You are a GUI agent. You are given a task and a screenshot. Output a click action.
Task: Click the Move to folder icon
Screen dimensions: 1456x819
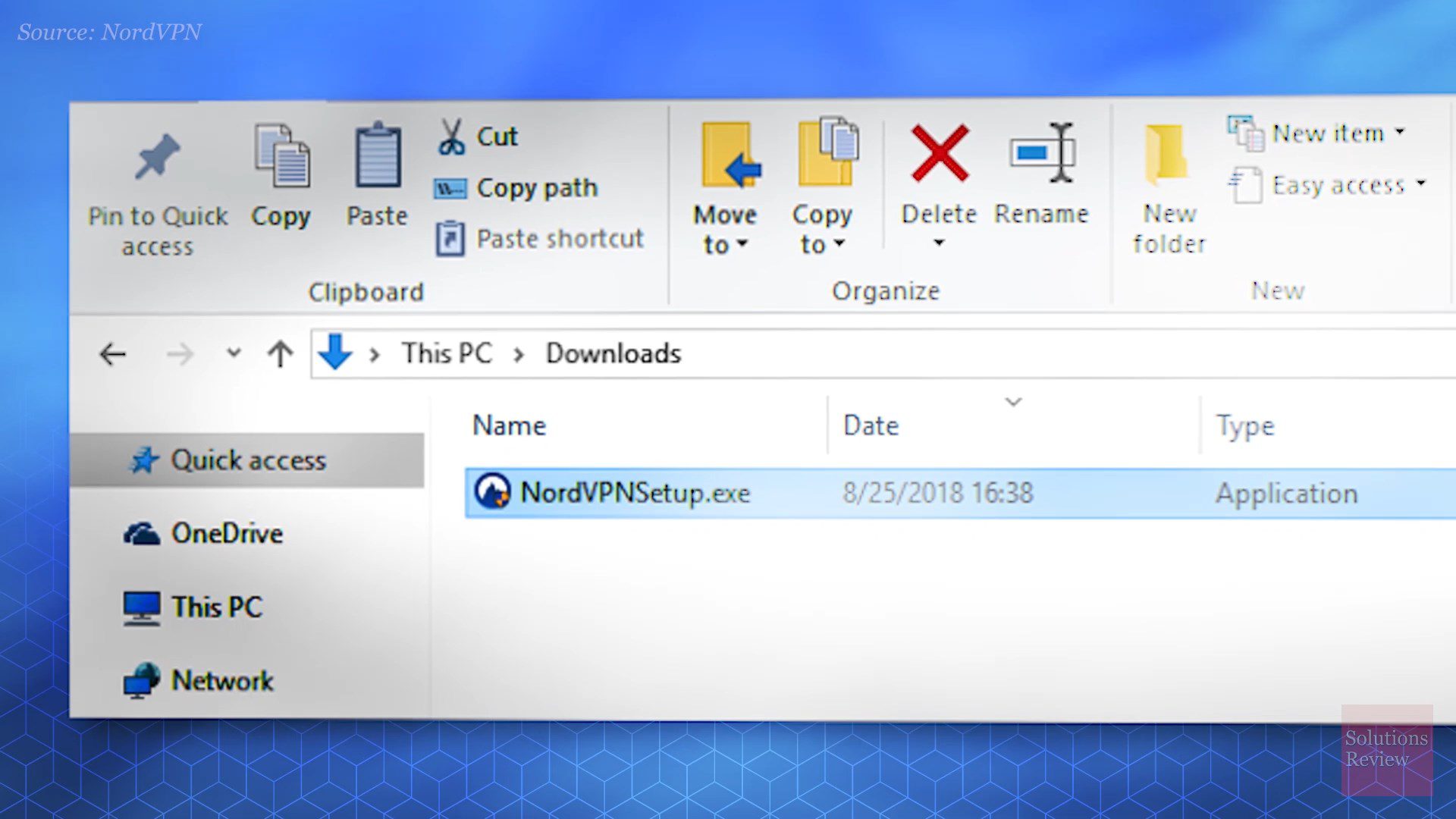[731, 155]
